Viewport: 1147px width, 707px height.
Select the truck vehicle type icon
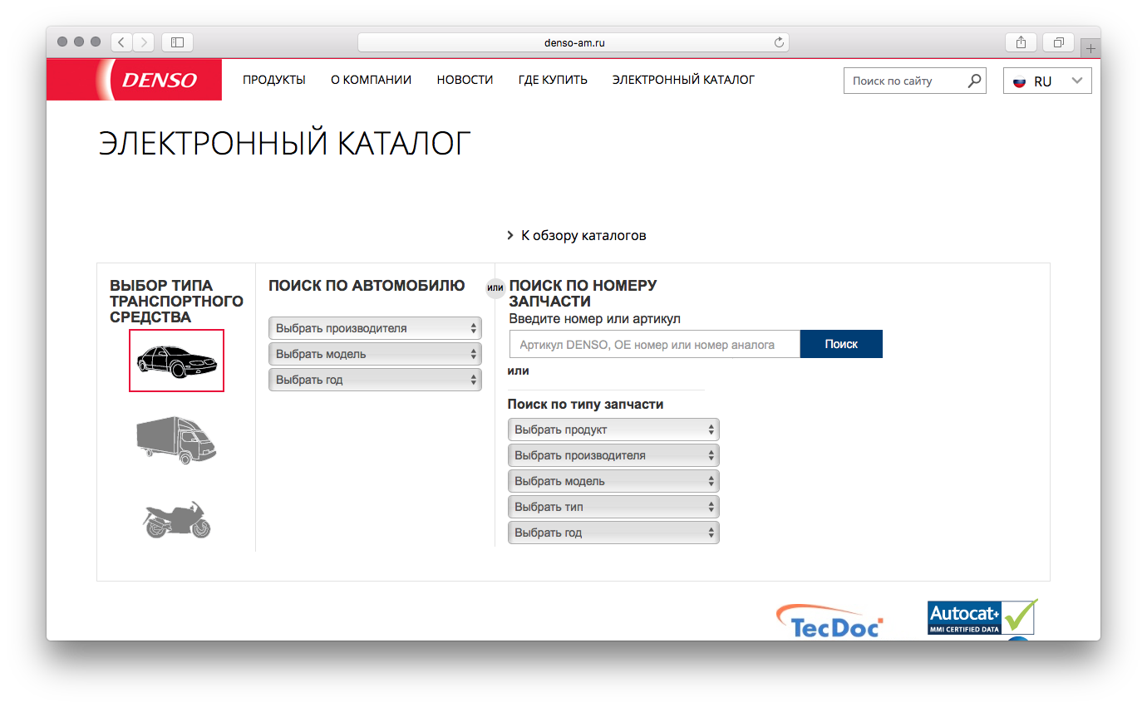click(176, 439)
